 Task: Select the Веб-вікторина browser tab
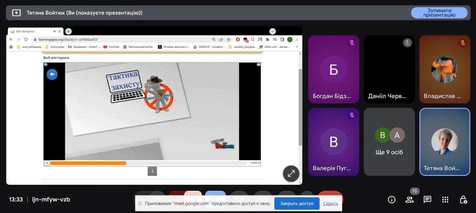pyautogui.click(x=33, y=31)
